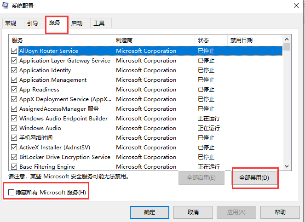Click the 取消 button
305x222 pixels.
point(193,212)
